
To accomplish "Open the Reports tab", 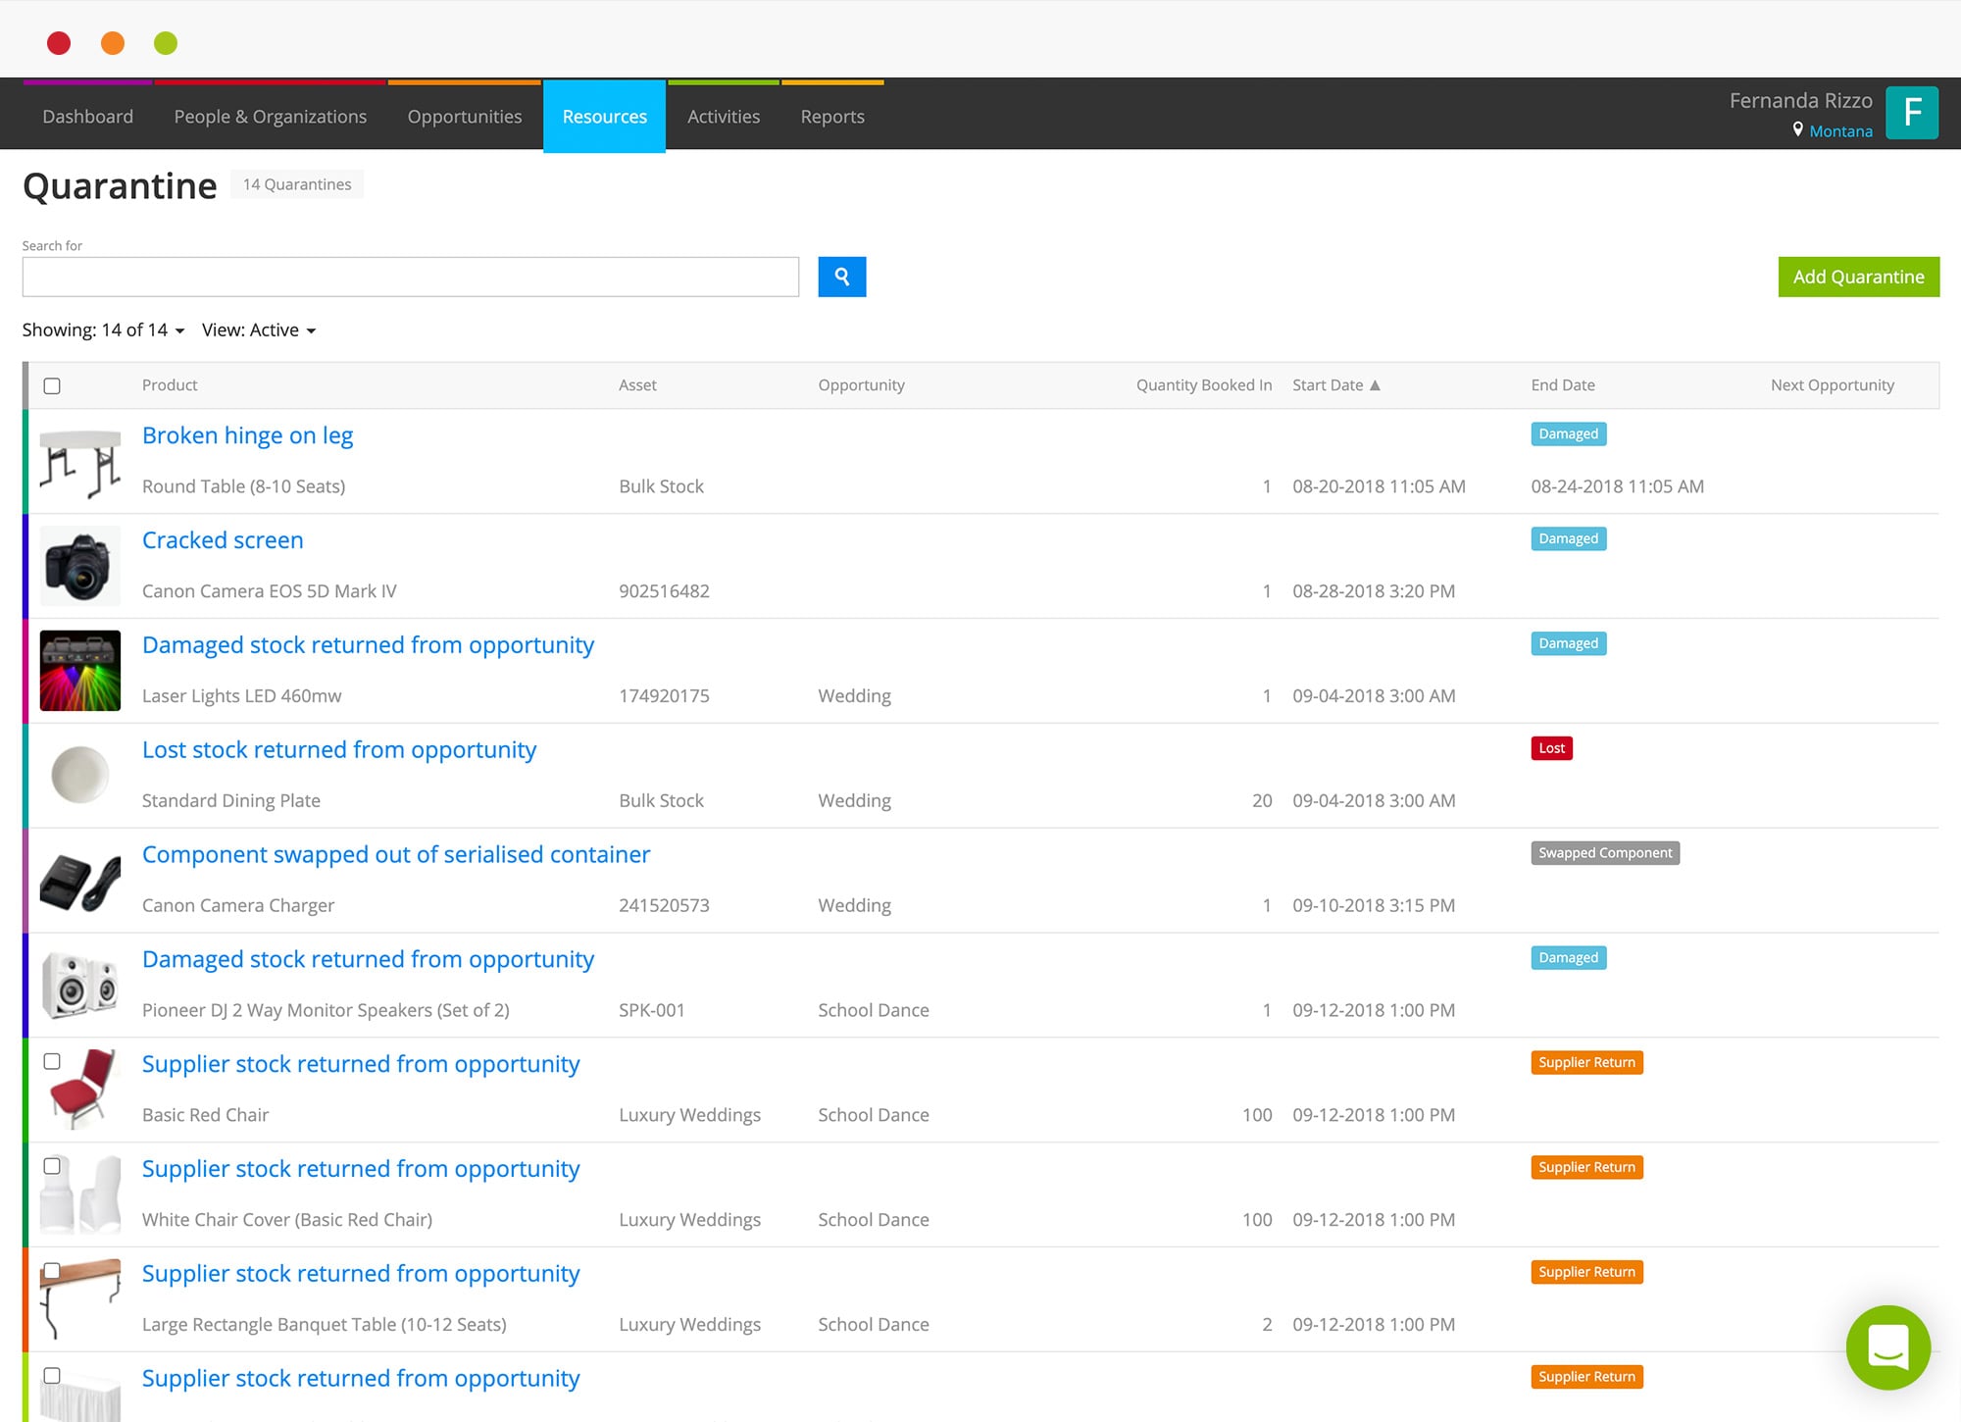I will 832,117.
